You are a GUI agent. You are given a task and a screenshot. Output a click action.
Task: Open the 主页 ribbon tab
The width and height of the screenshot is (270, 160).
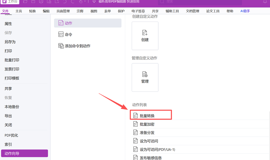pyautogui.click(x=19, y=11)
